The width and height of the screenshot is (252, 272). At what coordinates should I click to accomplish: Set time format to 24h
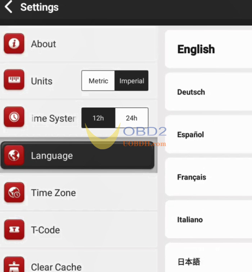tap(131, 118)
